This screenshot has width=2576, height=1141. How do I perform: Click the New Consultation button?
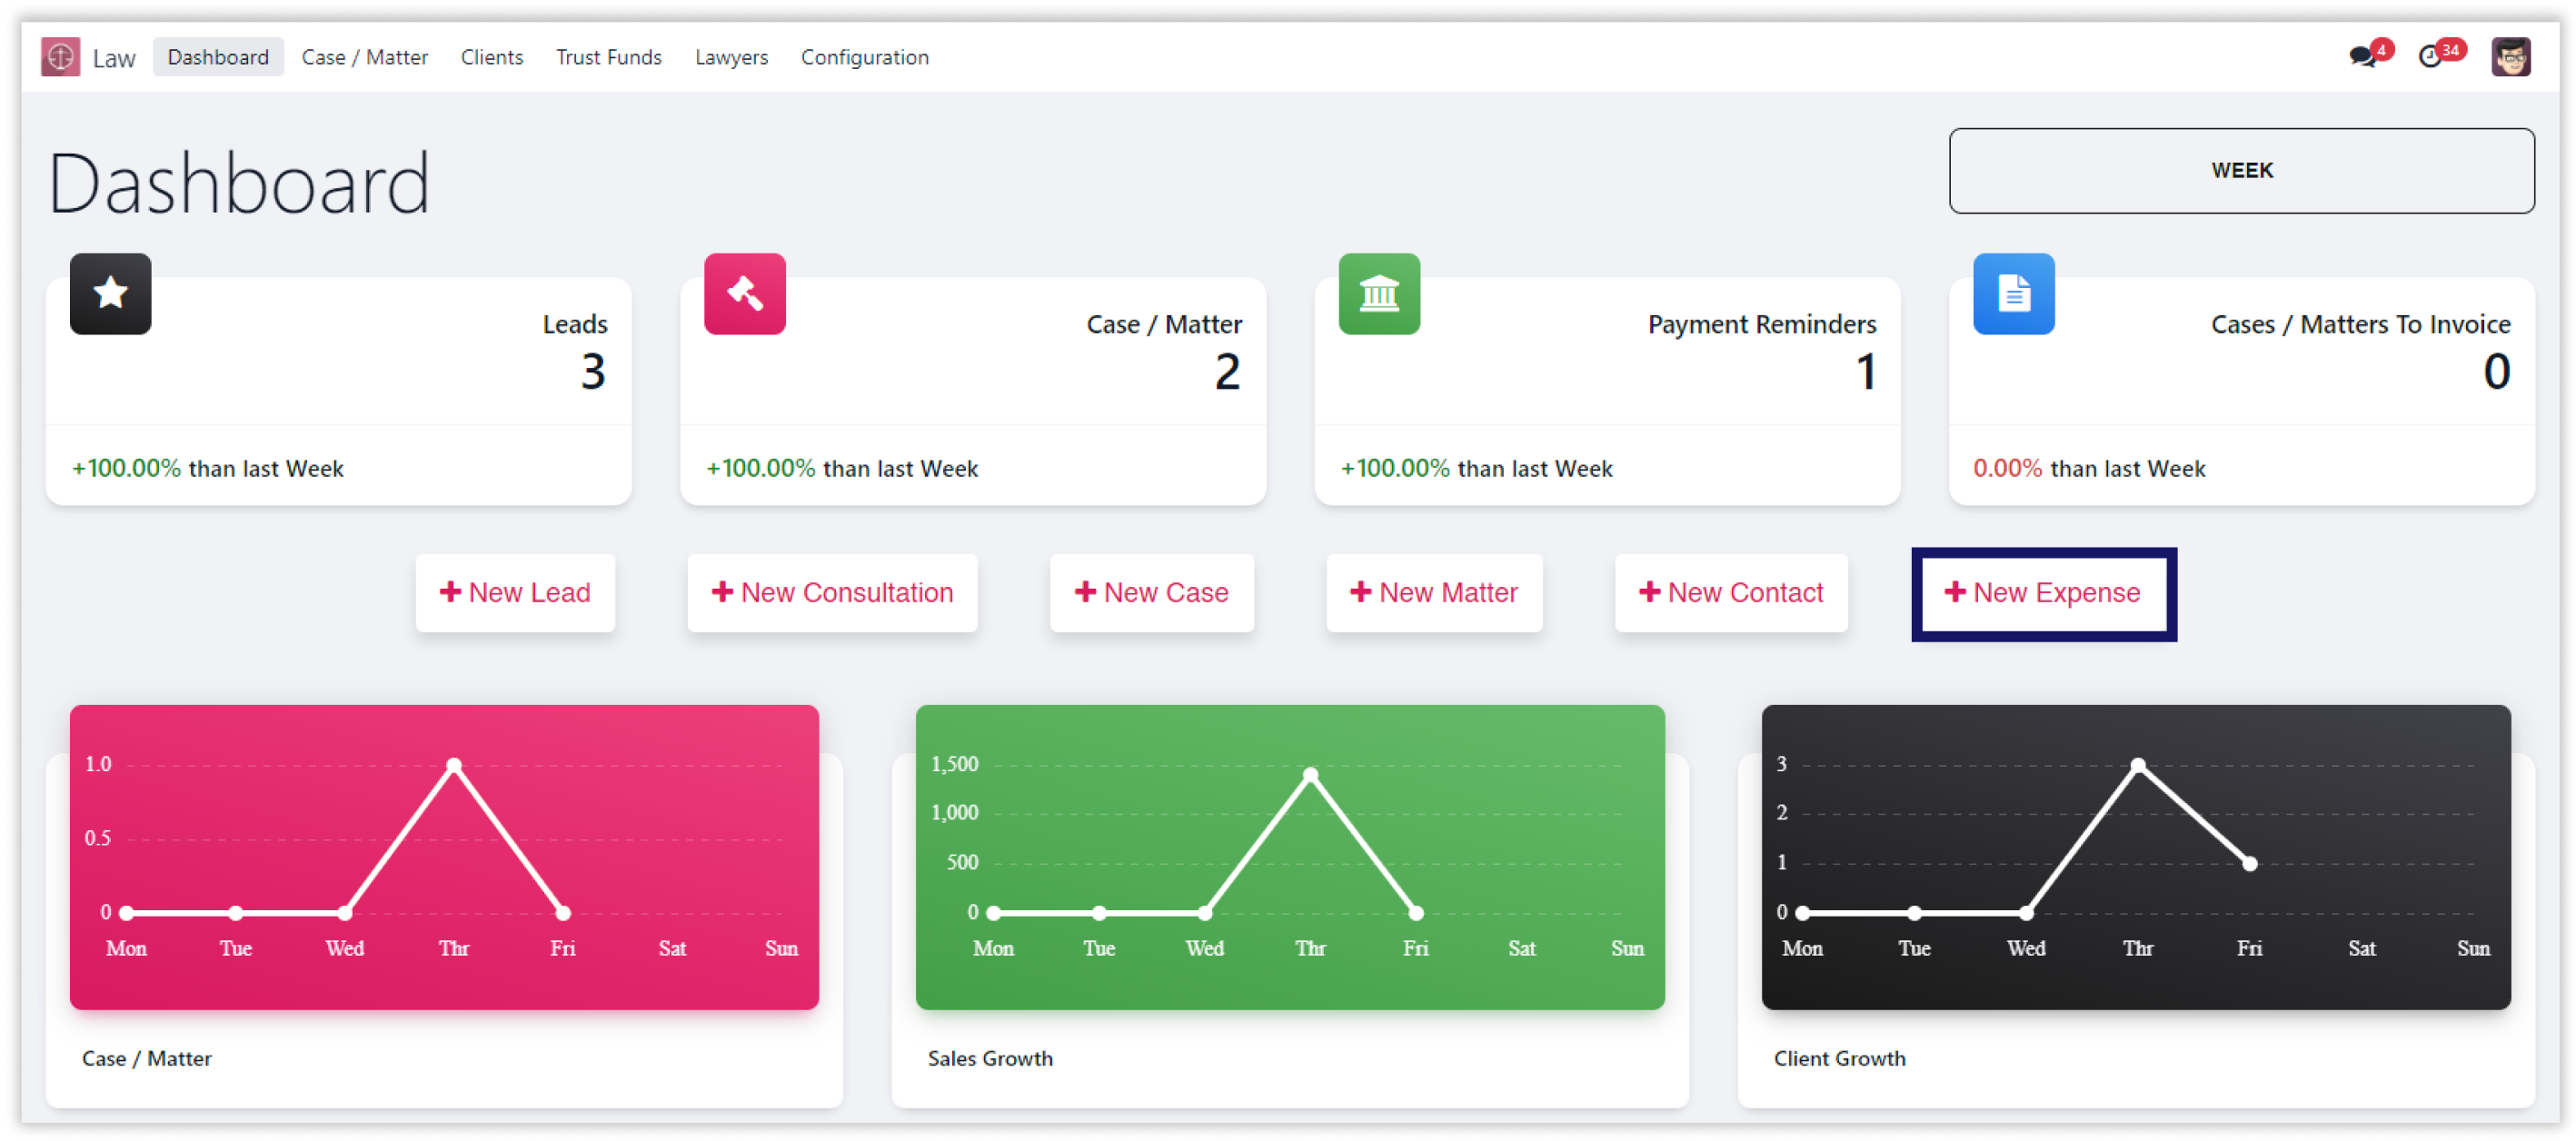pyautogui.click(x=832, y=593)
